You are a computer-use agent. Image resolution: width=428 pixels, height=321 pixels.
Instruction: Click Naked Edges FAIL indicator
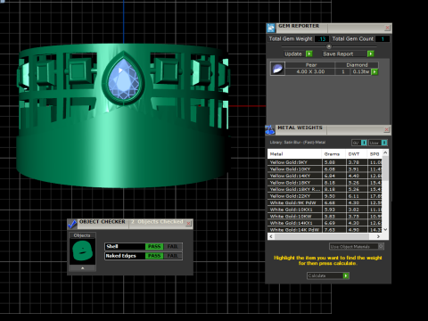pos(172,256)
